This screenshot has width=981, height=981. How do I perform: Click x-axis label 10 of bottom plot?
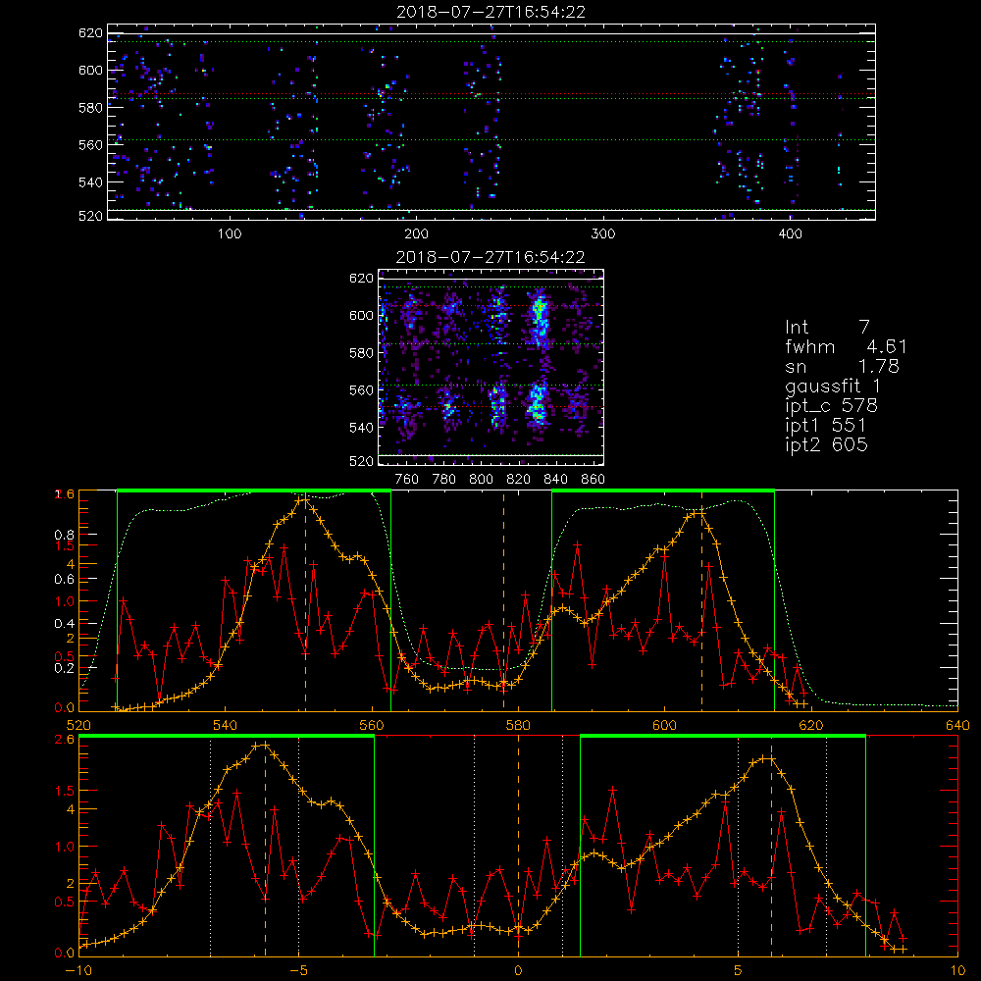pyautogui.click(x=957, y=970)
